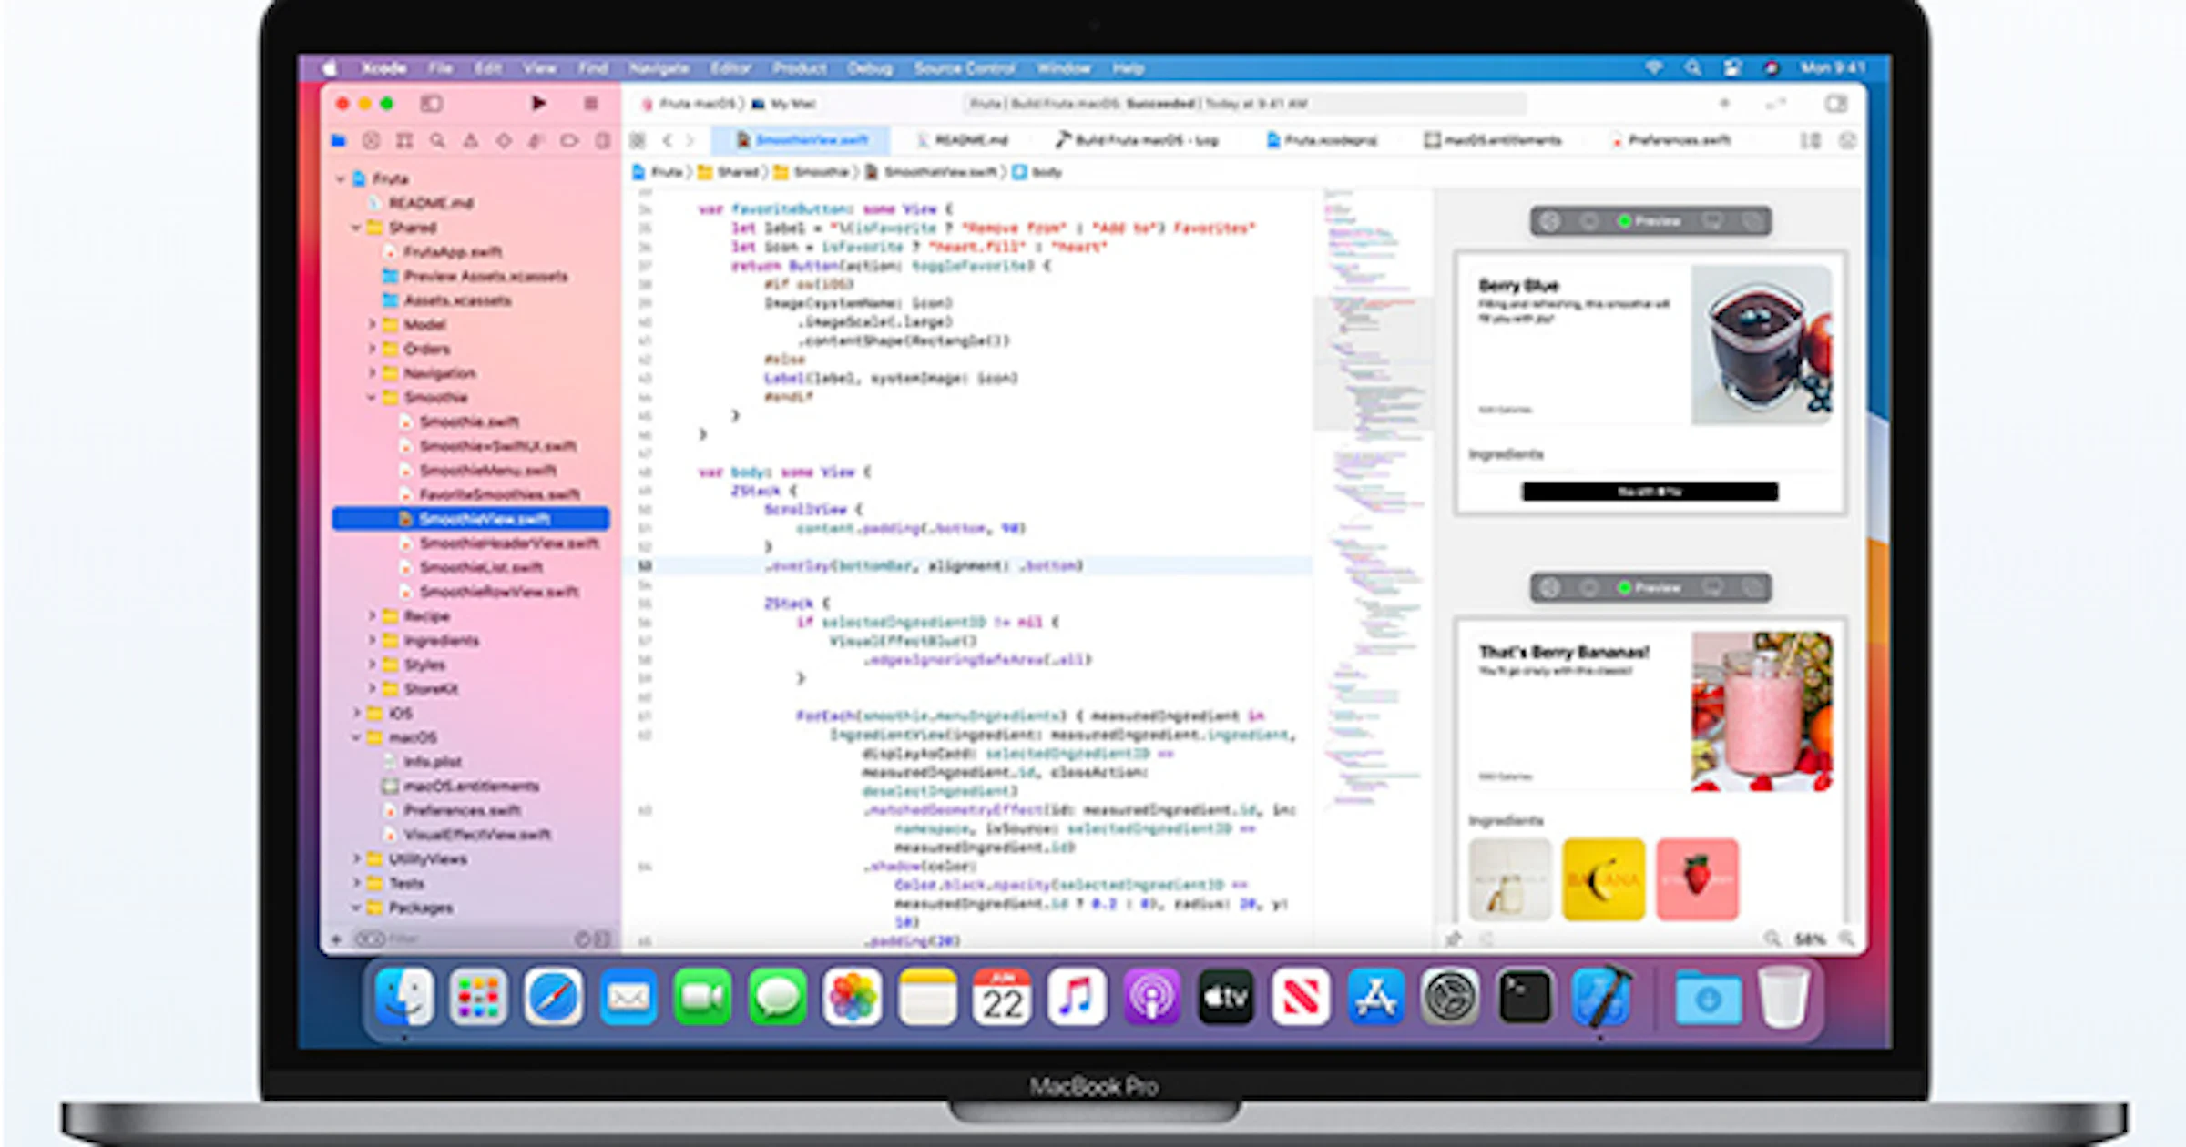This screenshot has height=1147, width=2186.
Task: Toggle the inspector sidebar
Action: click(x=1836, y=104)
